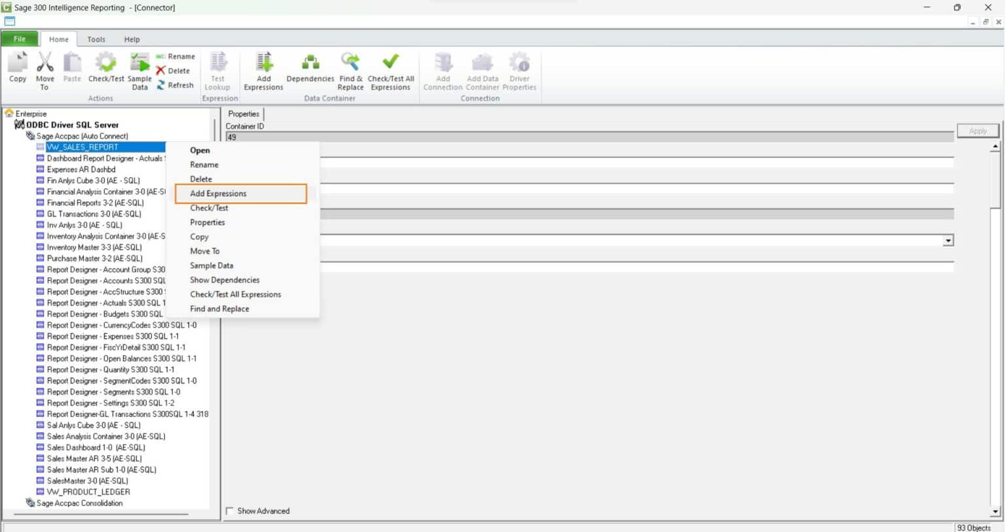This screenshot has height=532, width=1005.
Task: Click the Move To icon
Action: (44, 65)
